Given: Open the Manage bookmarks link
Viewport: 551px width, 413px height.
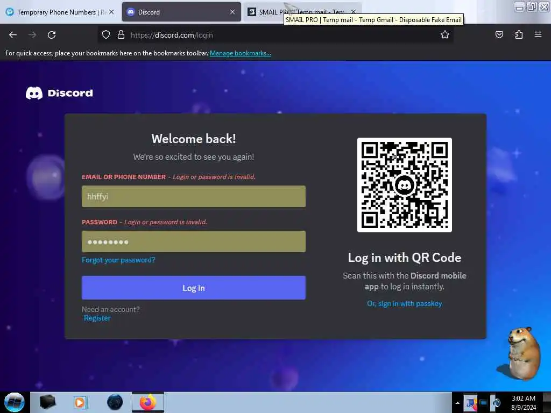Looking at the screenshot, I should point(241,53).
